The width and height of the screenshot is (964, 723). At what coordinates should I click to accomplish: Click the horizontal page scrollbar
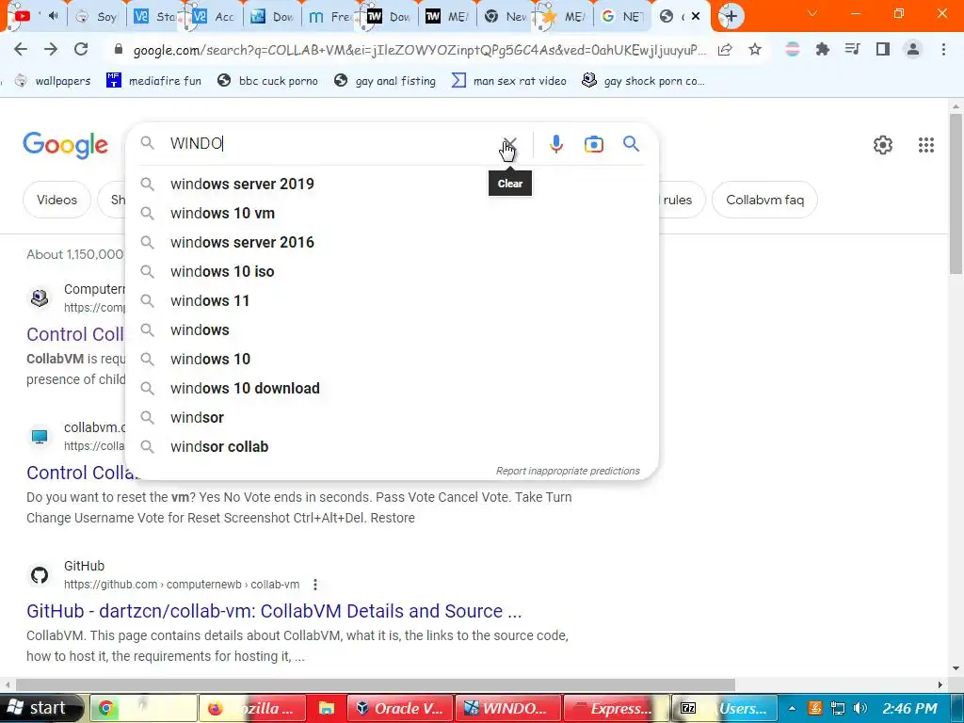tap(375, 685)
